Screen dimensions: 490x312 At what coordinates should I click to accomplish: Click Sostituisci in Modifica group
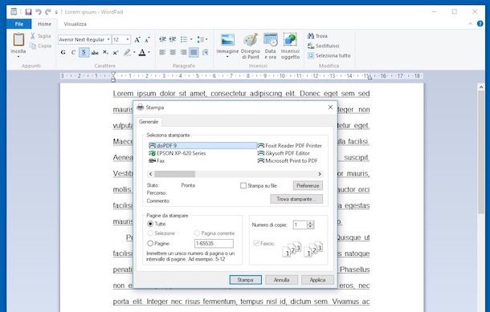coord(324,46)
